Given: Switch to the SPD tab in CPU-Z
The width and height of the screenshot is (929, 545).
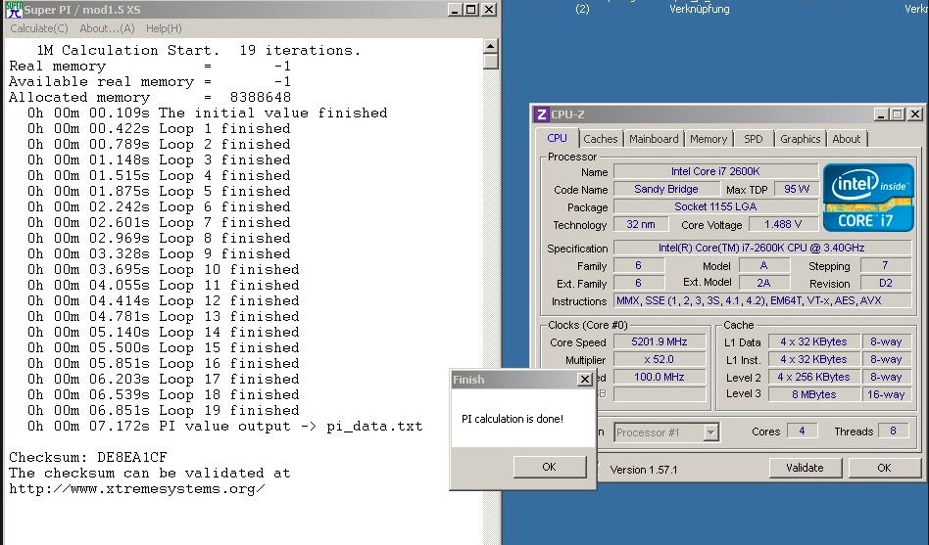Looking at the screenshot, I should (x=753, y=139).
